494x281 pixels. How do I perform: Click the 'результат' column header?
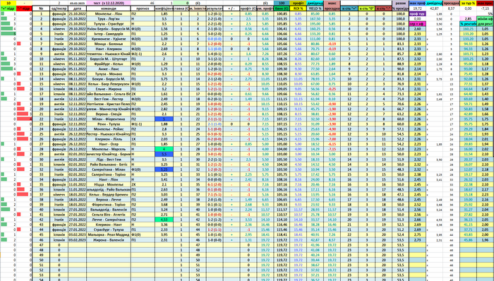(215, 8)
